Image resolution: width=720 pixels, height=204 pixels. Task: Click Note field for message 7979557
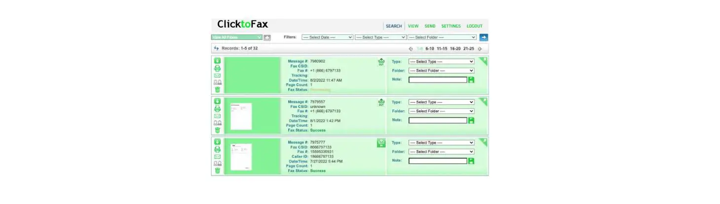pos(438,120)
